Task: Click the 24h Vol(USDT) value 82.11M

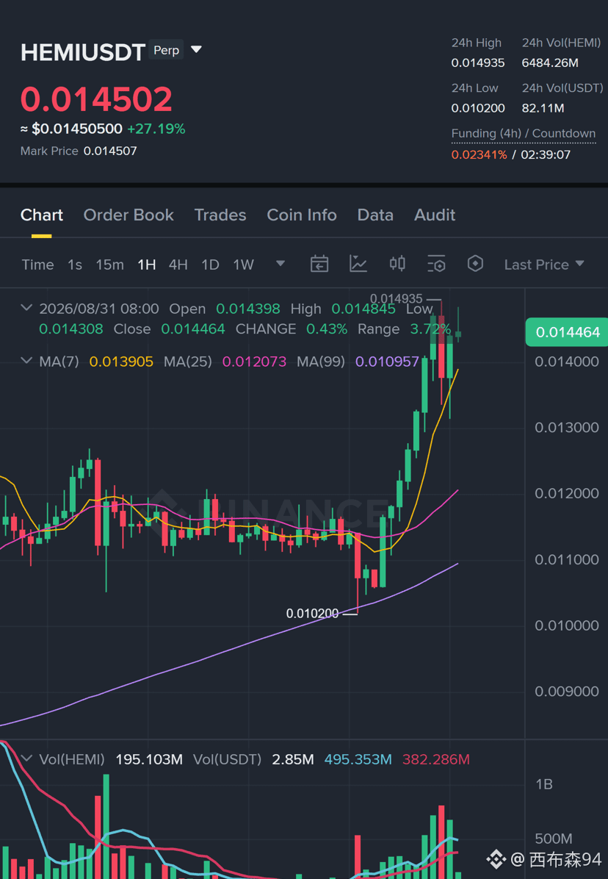Action: 543,108
